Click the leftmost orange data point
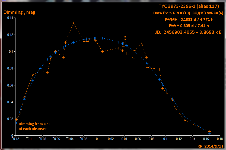The width and height of the screenshot is (226, 150). click(16, 119)
